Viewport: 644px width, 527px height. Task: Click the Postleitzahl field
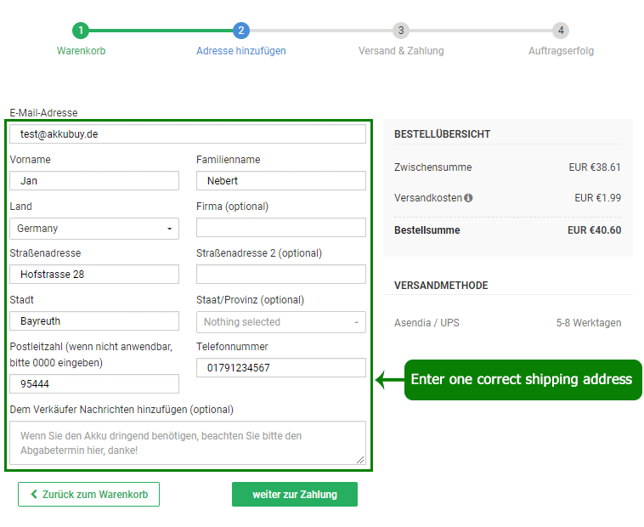(94, 384)
